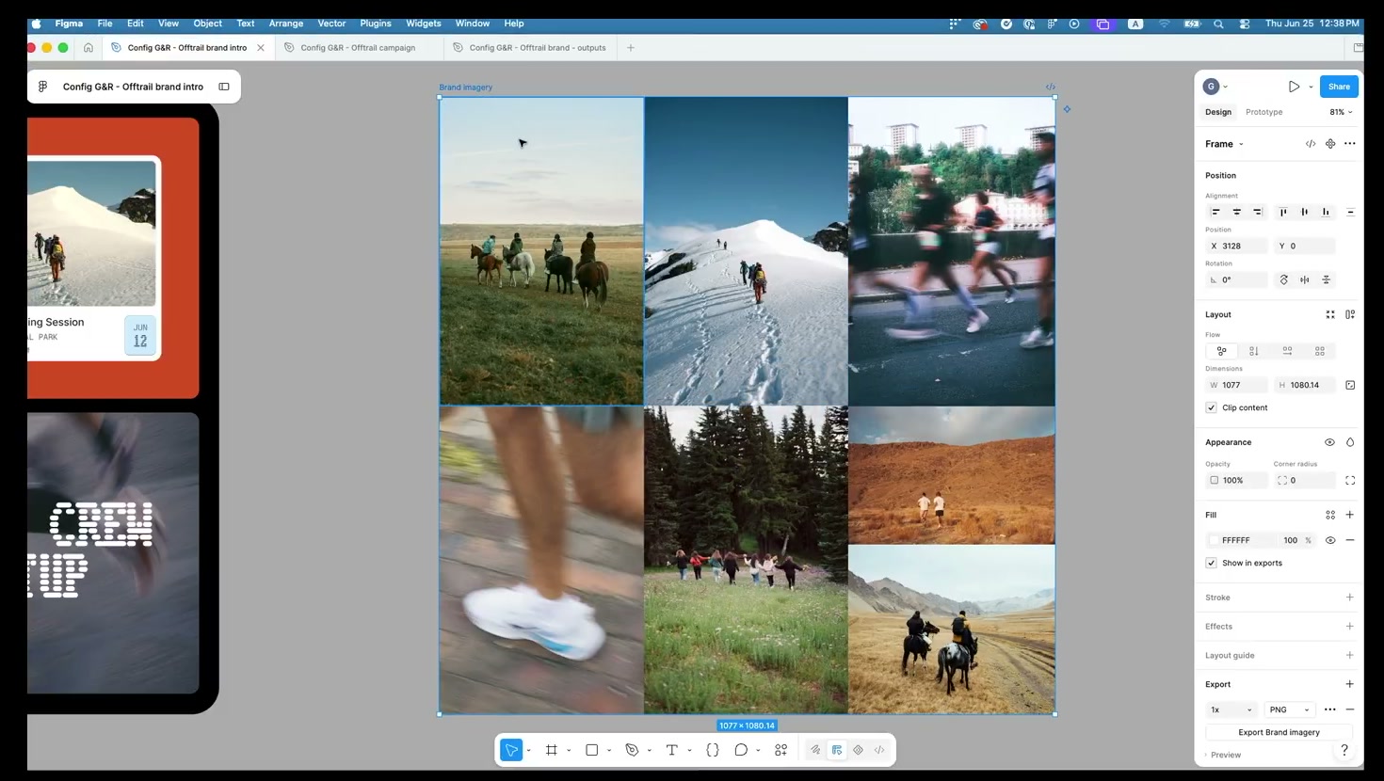Image resolution: width=1384 pixels, height=781 pixels.
Task: Align vertical centers
Action: click(1304, 212)
